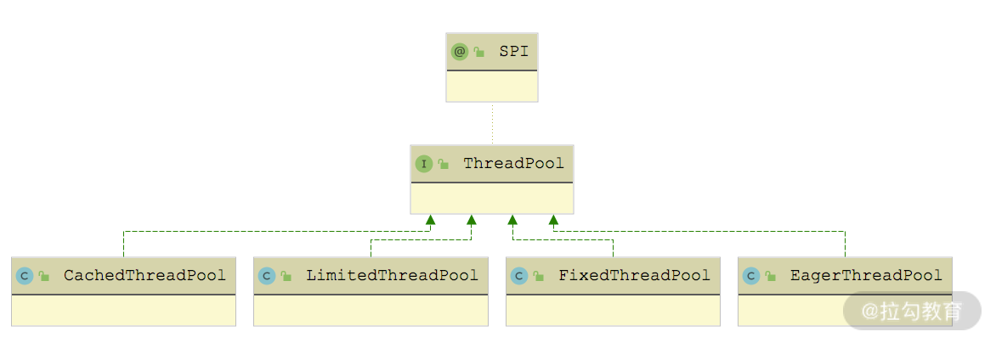Select the CachedThreadPool class label

click(144, 276)
